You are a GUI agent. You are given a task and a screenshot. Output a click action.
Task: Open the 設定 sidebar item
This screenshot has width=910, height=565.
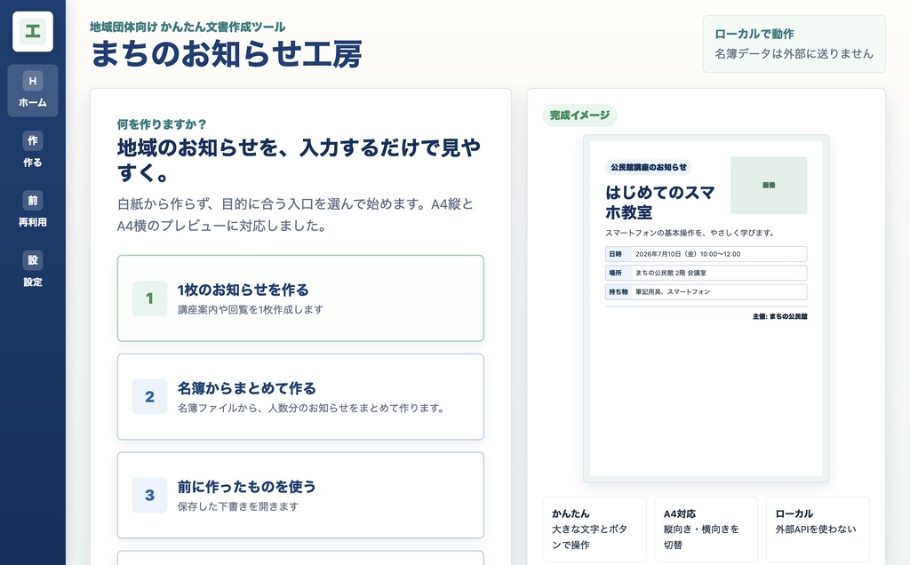coord(33,270)
